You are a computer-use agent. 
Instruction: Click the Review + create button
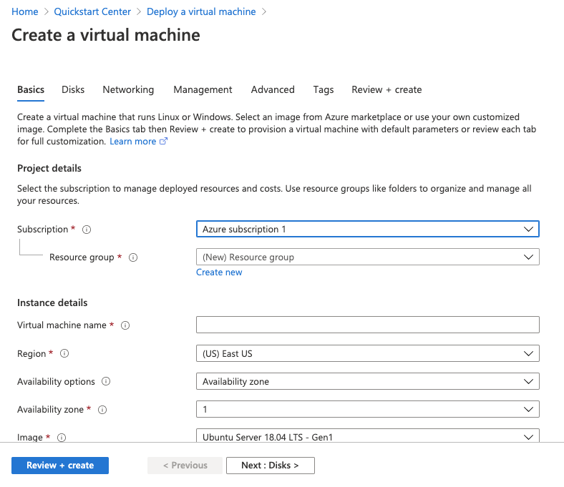[60, 465]
